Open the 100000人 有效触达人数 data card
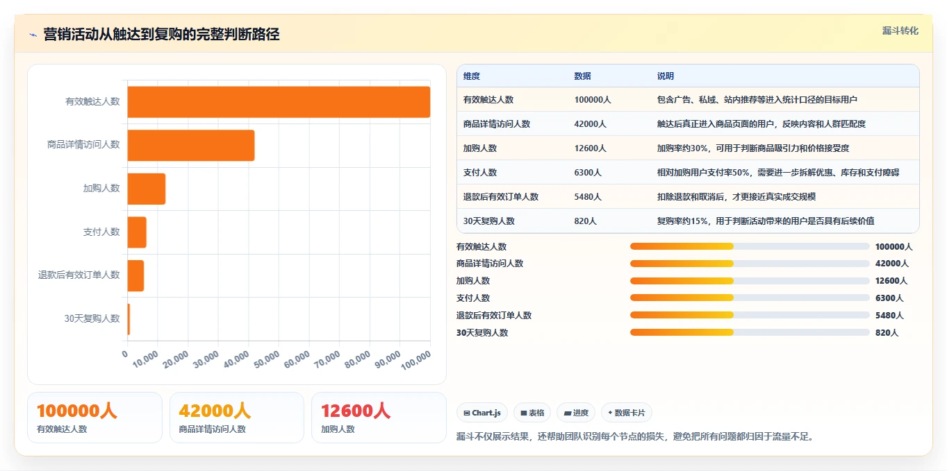 coord(94,418)
